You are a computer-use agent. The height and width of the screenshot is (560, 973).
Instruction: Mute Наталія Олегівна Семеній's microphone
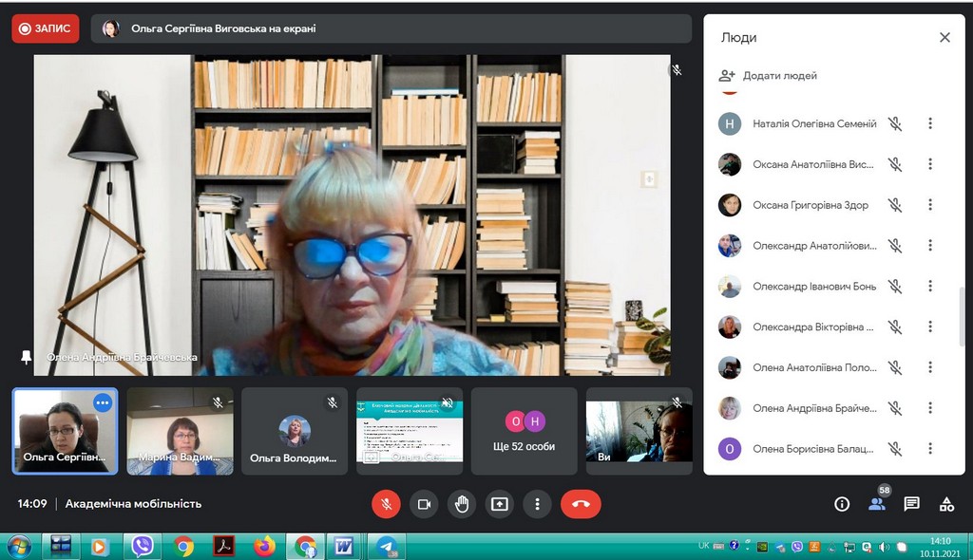(x=894, y=123)
